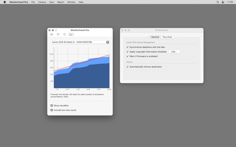
Task: Open the camera summary tab icon
Action: (x=51, y=34)
